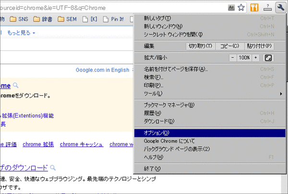Click the magnifier icon beside the first result
Image resolution: width=288 pixels, height=194 pixels.
click(16, 85)
